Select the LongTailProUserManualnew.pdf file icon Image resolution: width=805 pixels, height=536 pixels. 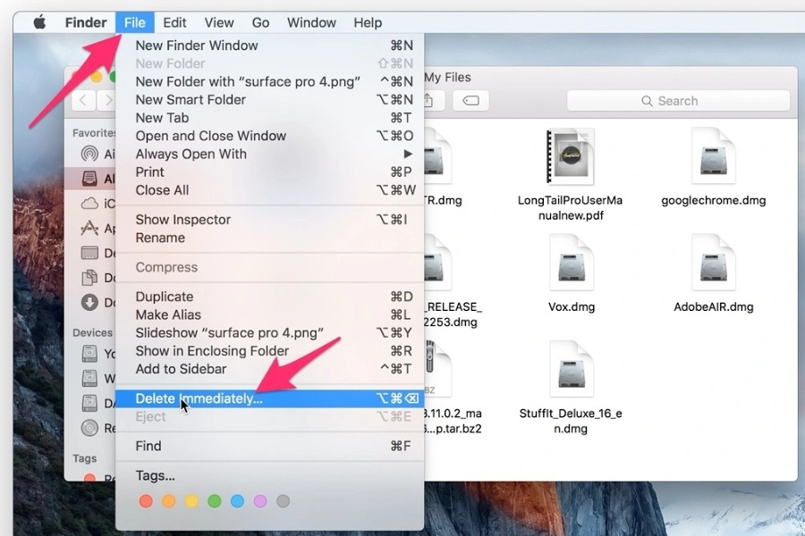click(x=571, y=156)
